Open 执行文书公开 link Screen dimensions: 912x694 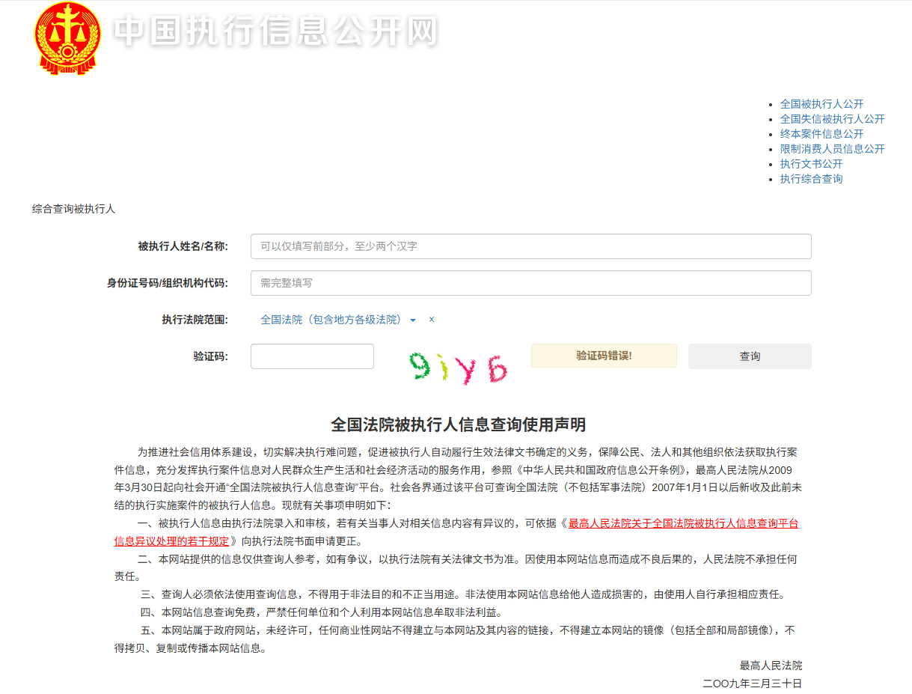pos(810,163)
